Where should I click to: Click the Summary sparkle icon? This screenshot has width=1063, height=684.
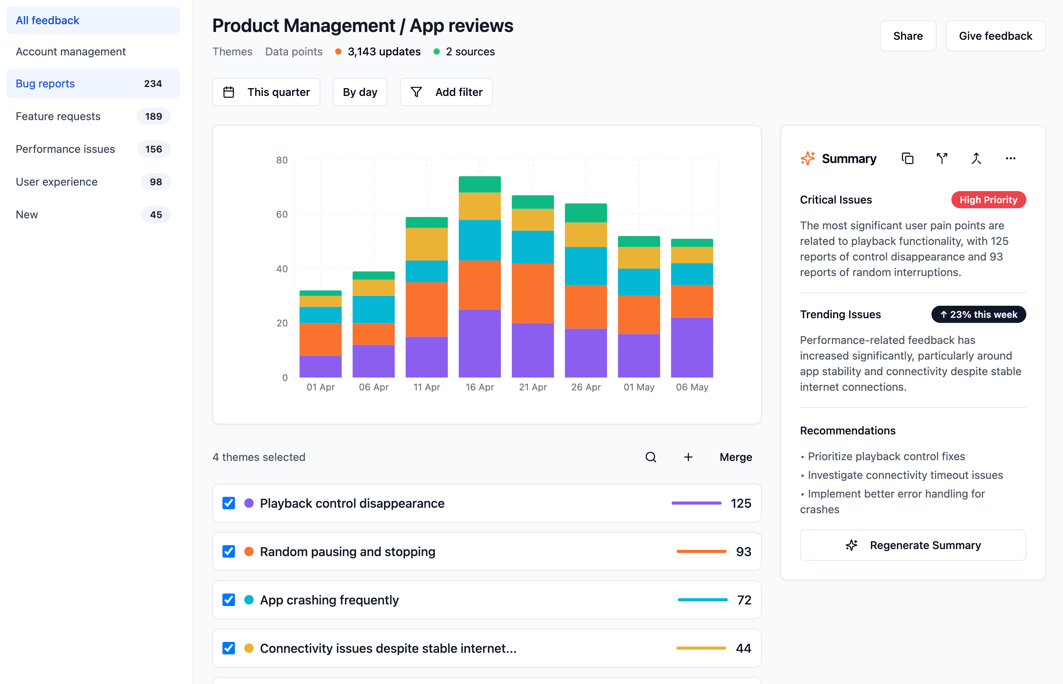coord(807,158)
